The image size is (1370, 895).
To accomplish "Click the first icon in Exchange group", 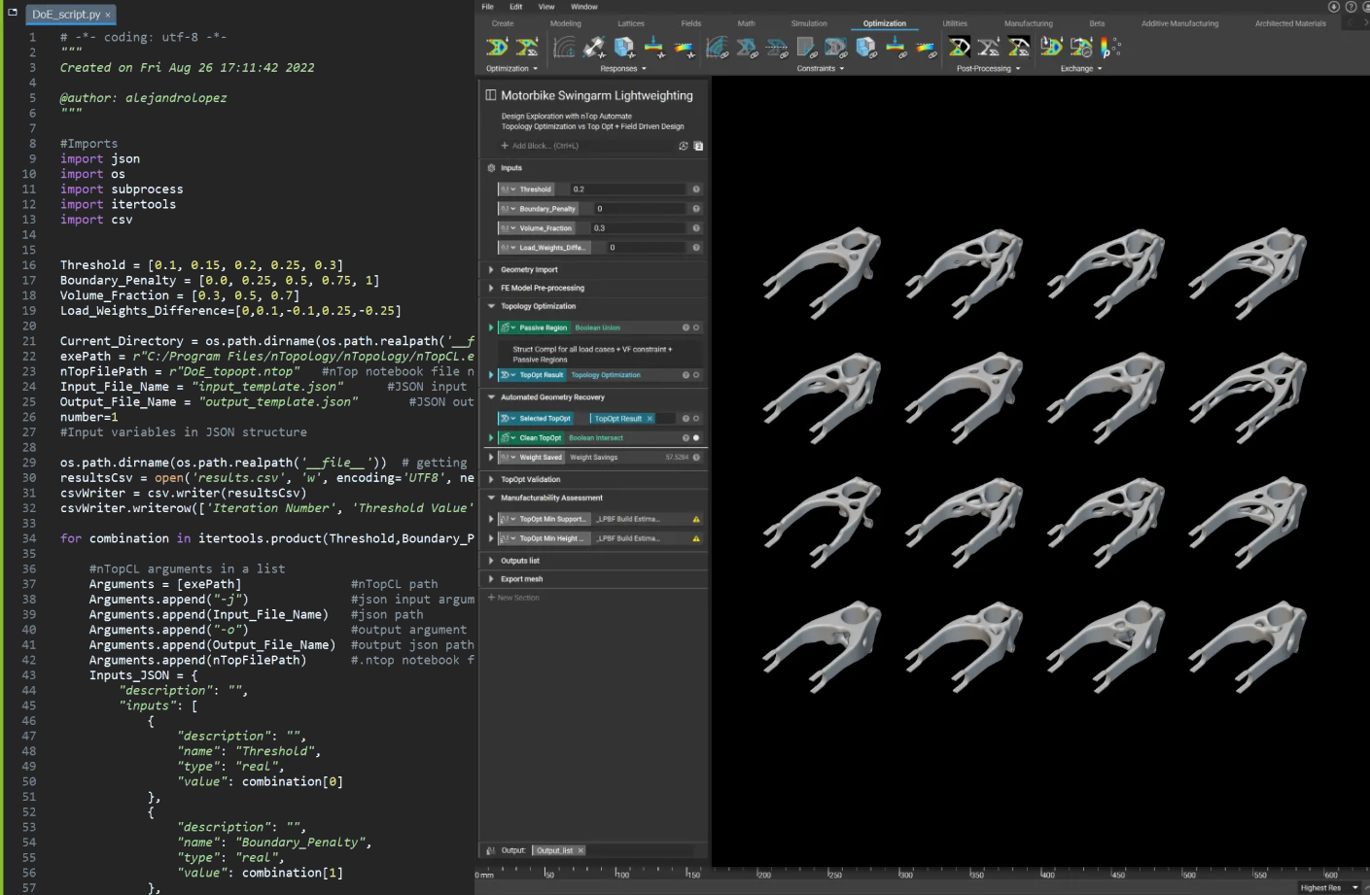I will tap(1051, 47).
